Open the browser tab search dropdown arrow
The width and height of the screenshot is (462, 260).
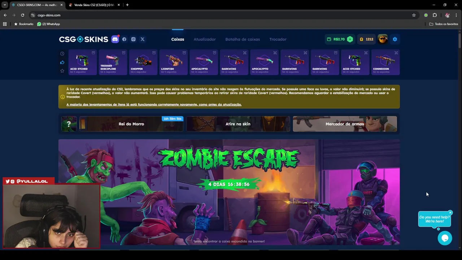(4, 5)
